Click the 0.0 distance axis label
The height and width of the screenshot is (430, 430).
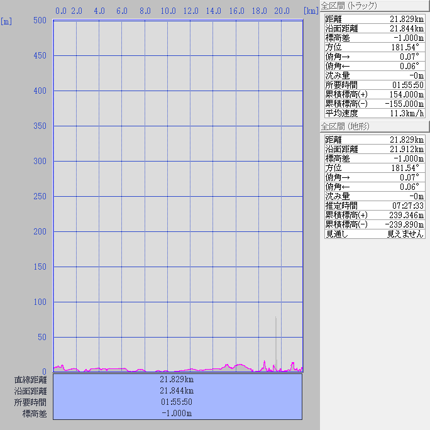point(61,11)
